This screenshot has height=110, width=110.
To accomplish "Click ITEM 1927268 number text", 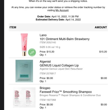I will (x=48, y=100).
